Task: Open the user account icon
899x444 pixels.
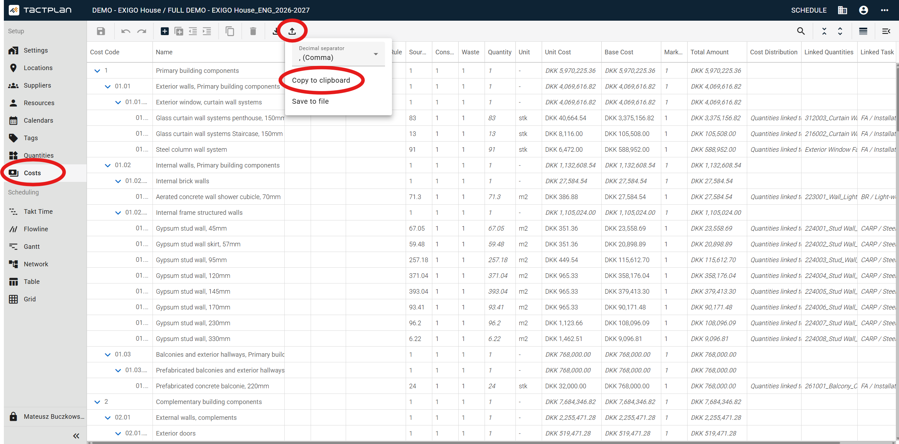Action: [864, 10]
